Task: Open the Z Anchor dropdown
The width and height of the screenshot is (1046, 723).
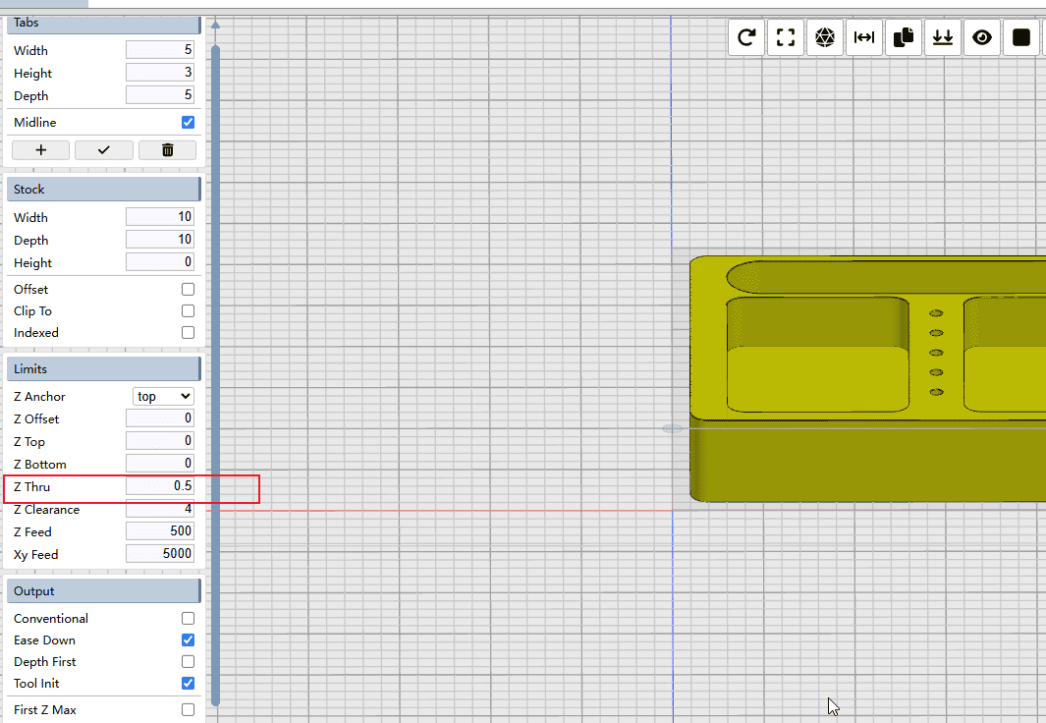Action: (x=163, y=396)
